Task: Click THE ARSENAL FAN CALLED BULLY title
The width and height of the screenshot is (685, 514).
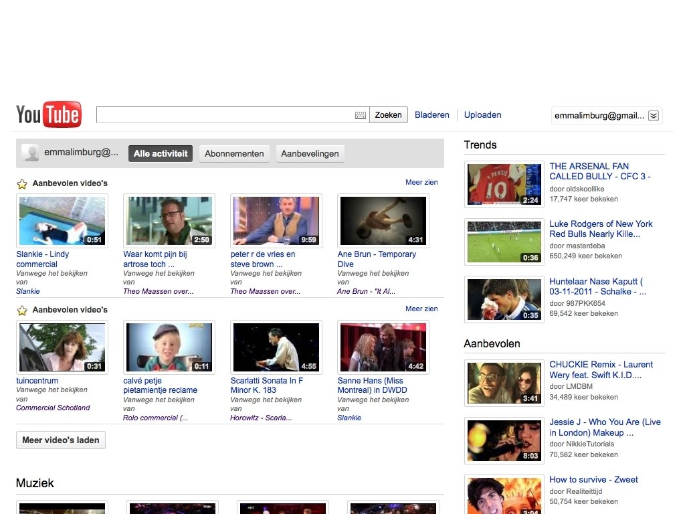Action: pos(600,171)
